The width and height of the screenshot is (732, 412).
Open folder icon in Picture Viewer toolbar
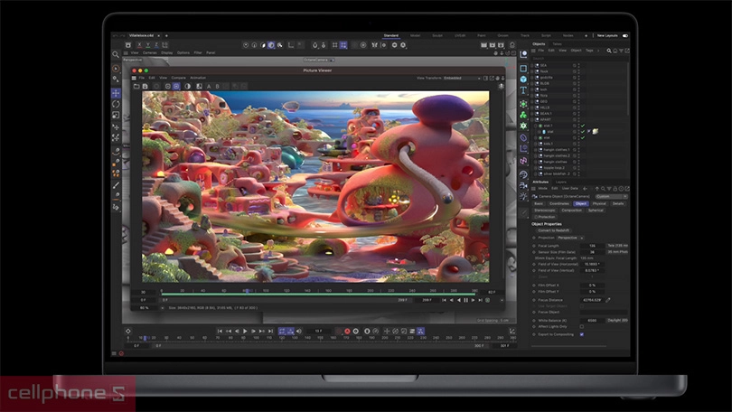tap(136, 87)
